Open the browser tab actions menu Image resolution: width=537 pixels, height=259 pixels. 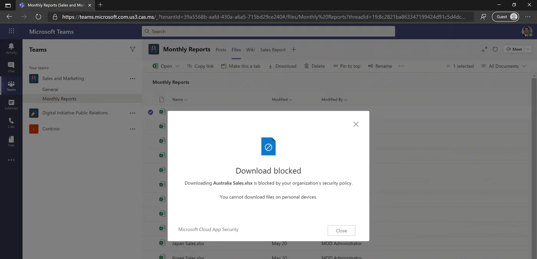8,5
